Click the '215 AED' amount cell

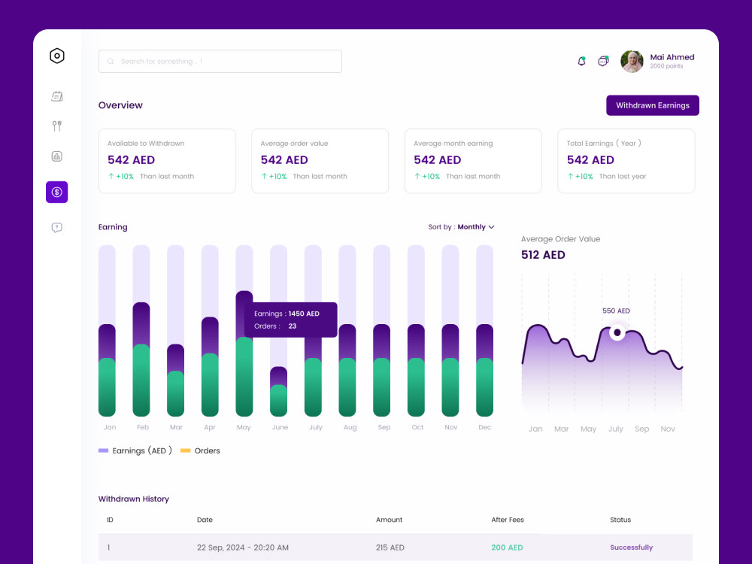click(390, 547)
